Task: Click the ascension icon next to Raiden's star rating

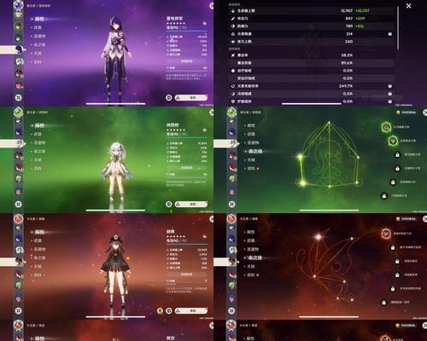Action: click(x=204, y=23)
